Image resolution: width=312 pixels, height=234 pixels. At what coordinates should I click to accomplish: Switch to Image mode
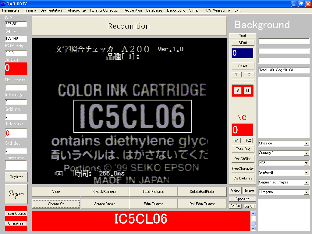click(249, 191)
